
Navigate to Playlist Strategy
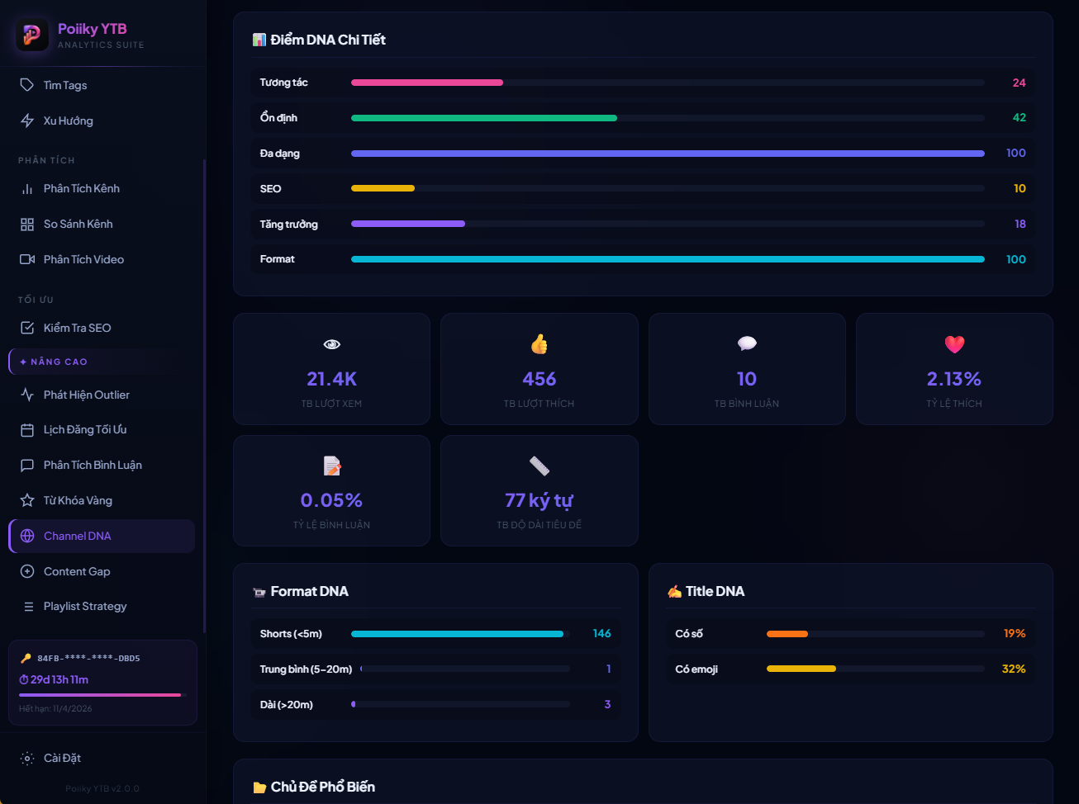pyautogui.click(x=84, y=606)
